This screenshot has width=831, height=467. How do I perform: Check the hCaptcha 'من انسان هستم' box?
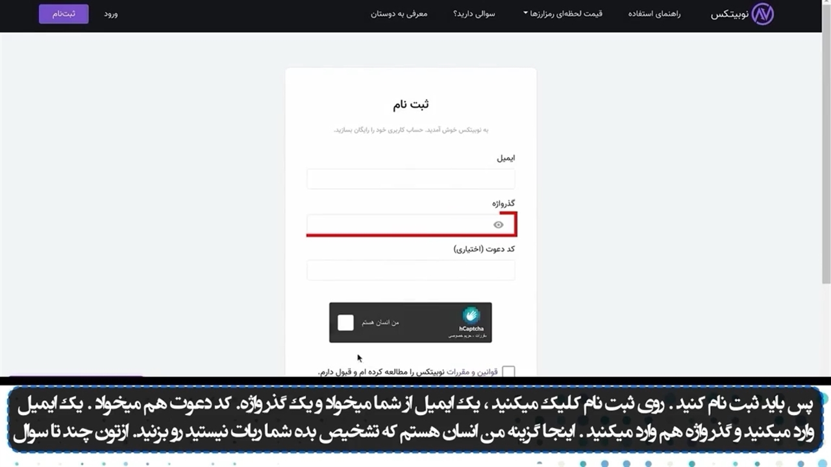[x=346, y=322]
